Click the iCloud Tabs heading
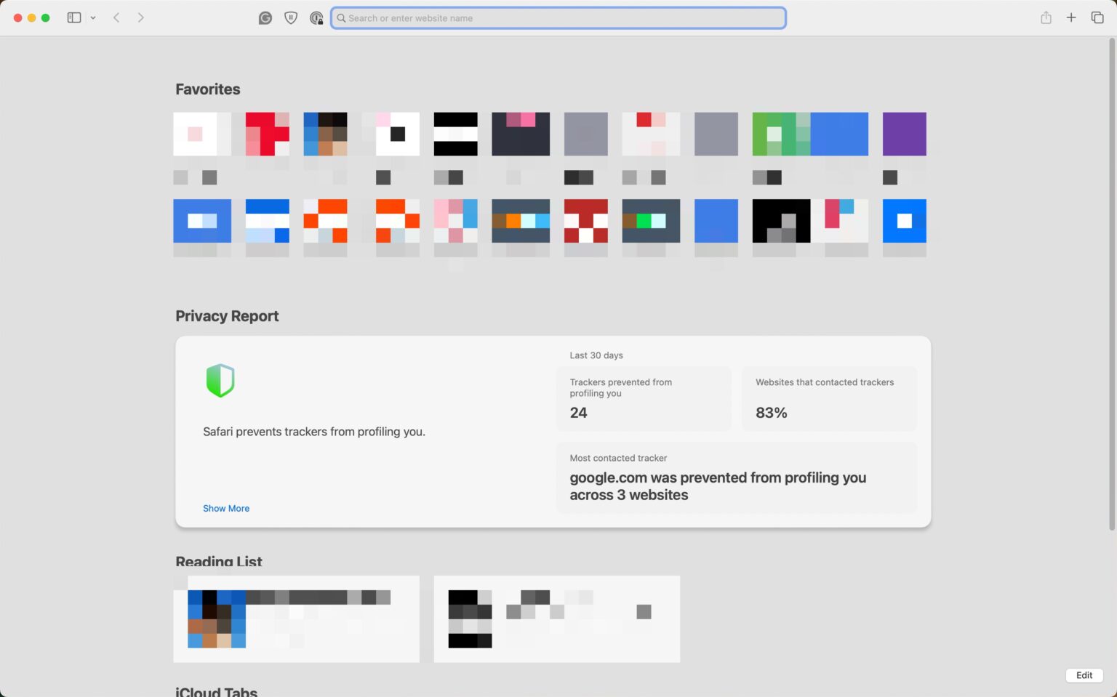The height and width of the screenshot is (697, 1117). pos(216,690)
